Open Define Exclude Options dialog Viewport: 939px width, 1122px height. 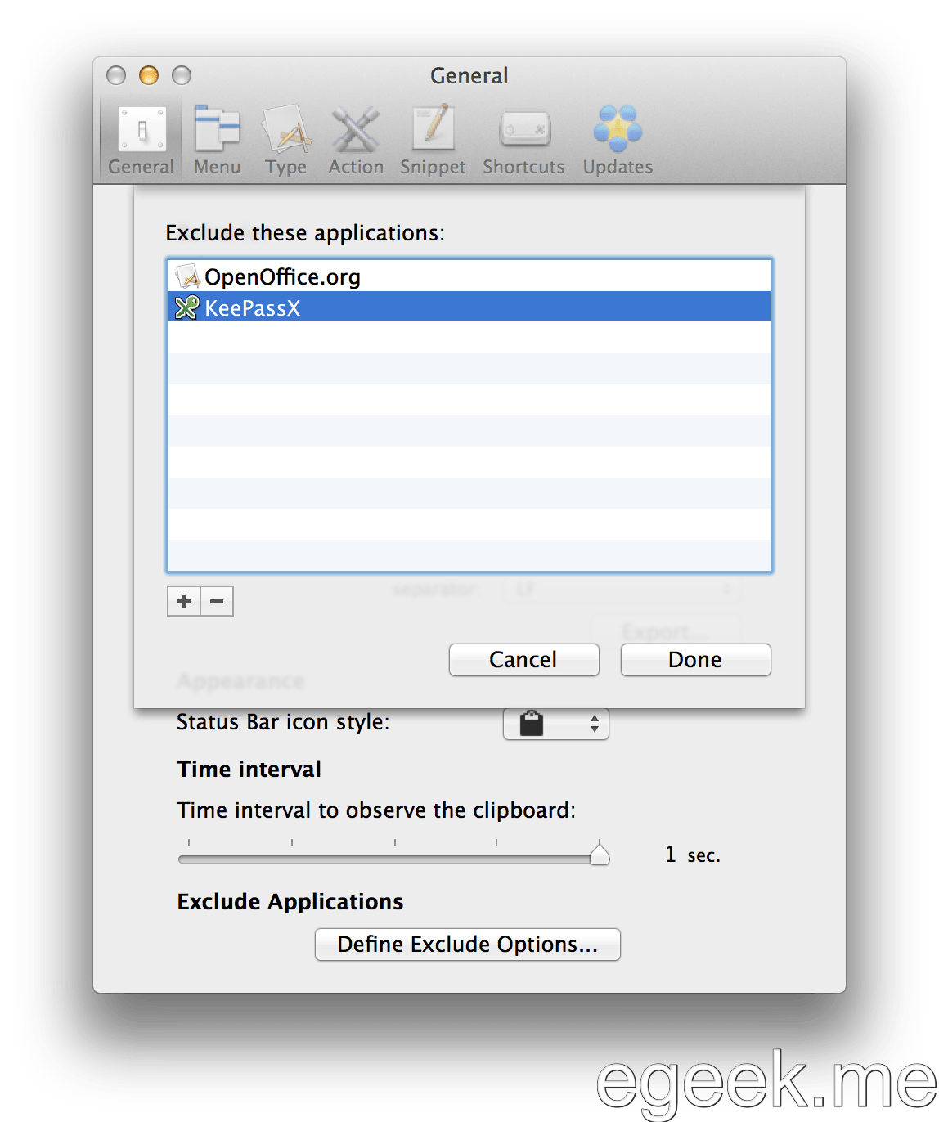[467, 945]
